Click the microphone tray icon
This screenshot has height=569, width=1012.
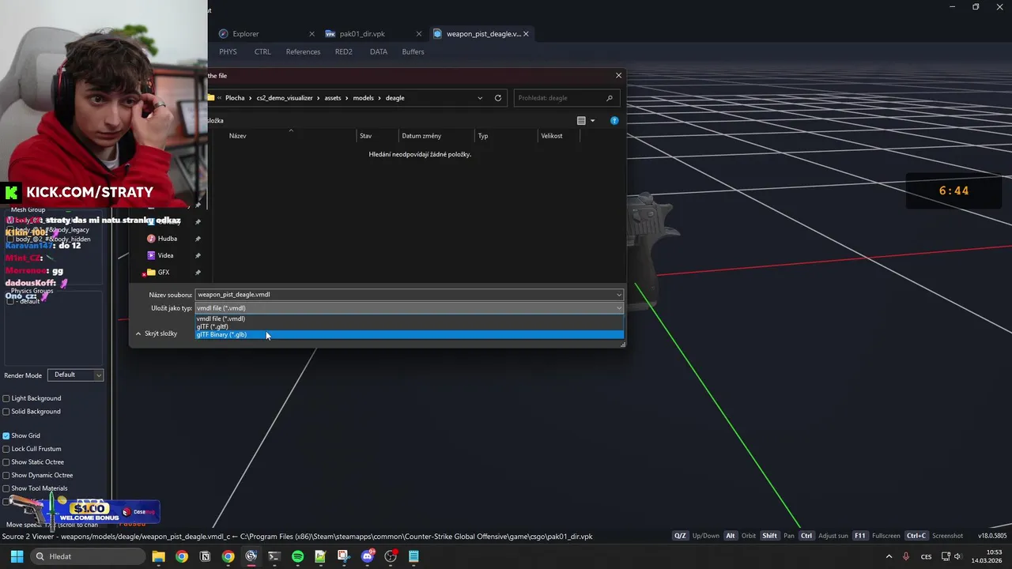pos(906,556)
